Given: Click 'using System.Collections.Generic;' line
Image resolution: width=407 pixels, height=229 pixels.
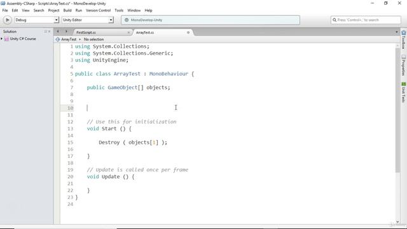Looking at the screenshot, I should tap(124, 53).
